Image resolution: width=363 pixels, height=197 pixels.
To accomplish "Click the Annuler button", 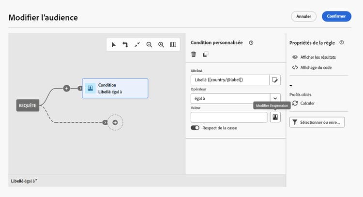I will click(x=303, y=16).
